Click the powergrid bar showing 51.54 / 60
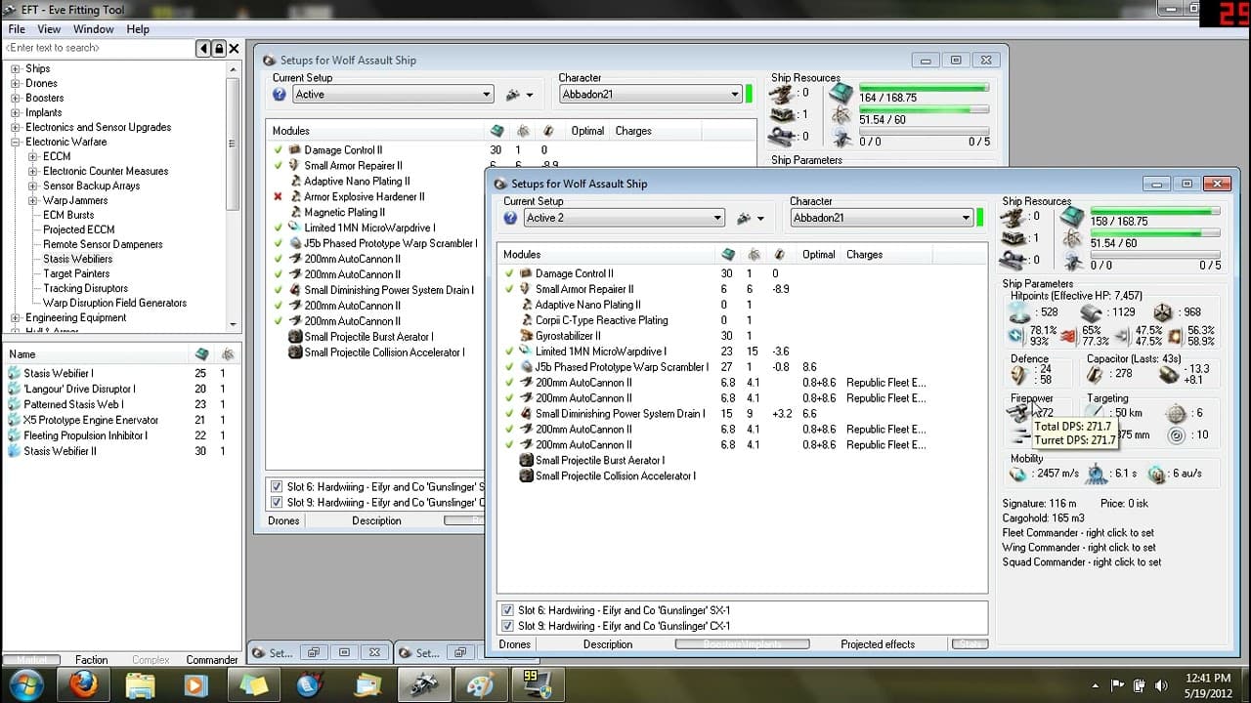The width and height of the screenshot is (1251, 703). coord(1155,232)
